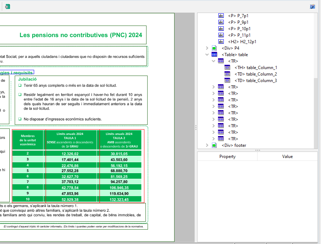Expand the <Div> P4 node
This screenshot has height=244, width=321.
coord(207,48)
